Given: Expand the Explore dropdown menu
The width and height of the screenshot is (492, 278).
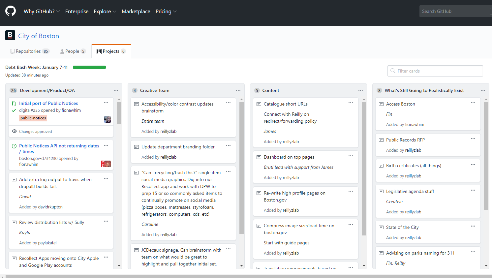Looking at the screenshot, I should tap(105, 11).
